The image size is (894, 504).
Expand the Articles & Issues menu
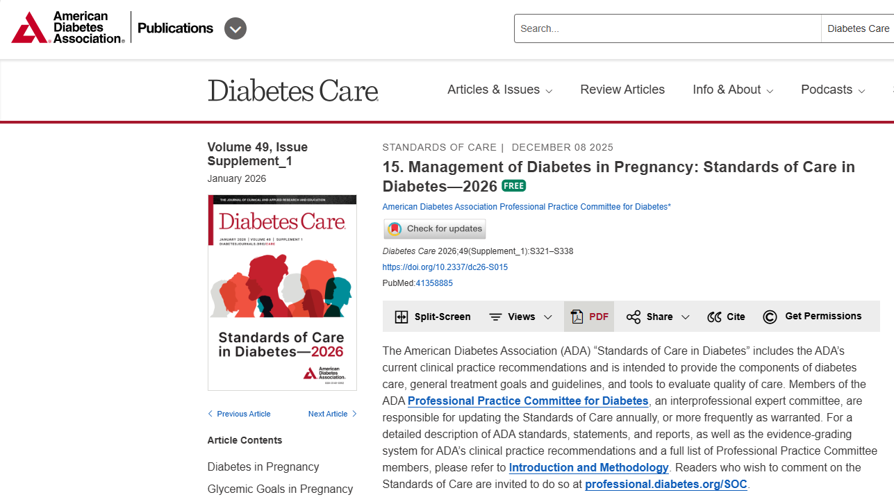click(x=500, y=90)
